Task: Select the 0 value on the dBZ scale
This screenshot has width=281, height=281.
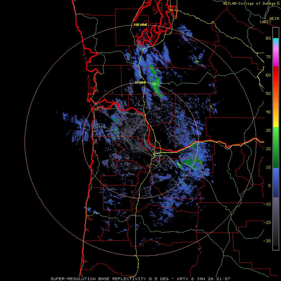Action: (269, 186)
